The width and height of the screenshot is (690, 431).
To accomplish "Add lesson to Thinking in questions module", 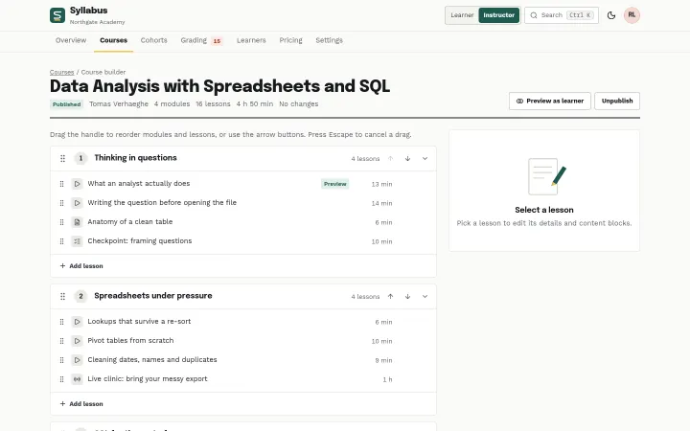I will coord(81,266).
